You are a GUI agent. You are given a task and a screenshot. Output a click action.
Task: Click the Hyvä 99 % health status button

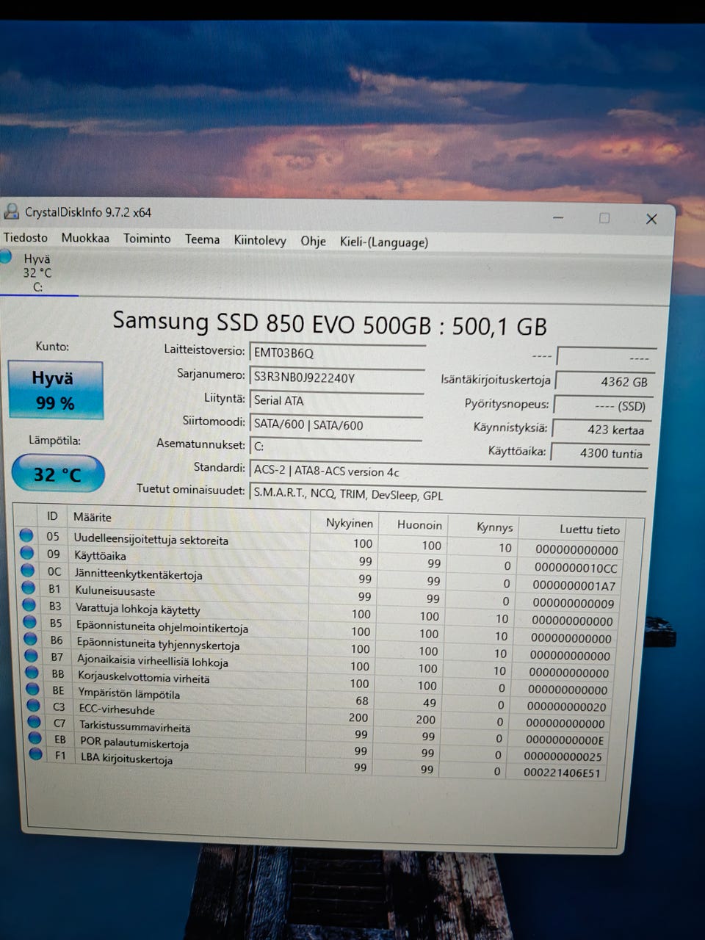click(56, 390)
